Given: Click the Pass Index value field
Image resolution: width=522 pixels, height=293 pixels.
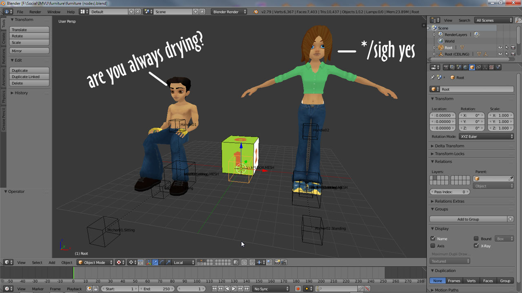Looking at the screenshot, I should [450, 192].
